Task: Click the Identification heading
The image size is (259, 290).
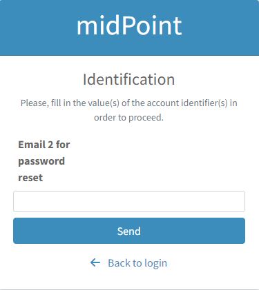Action: 129,79
